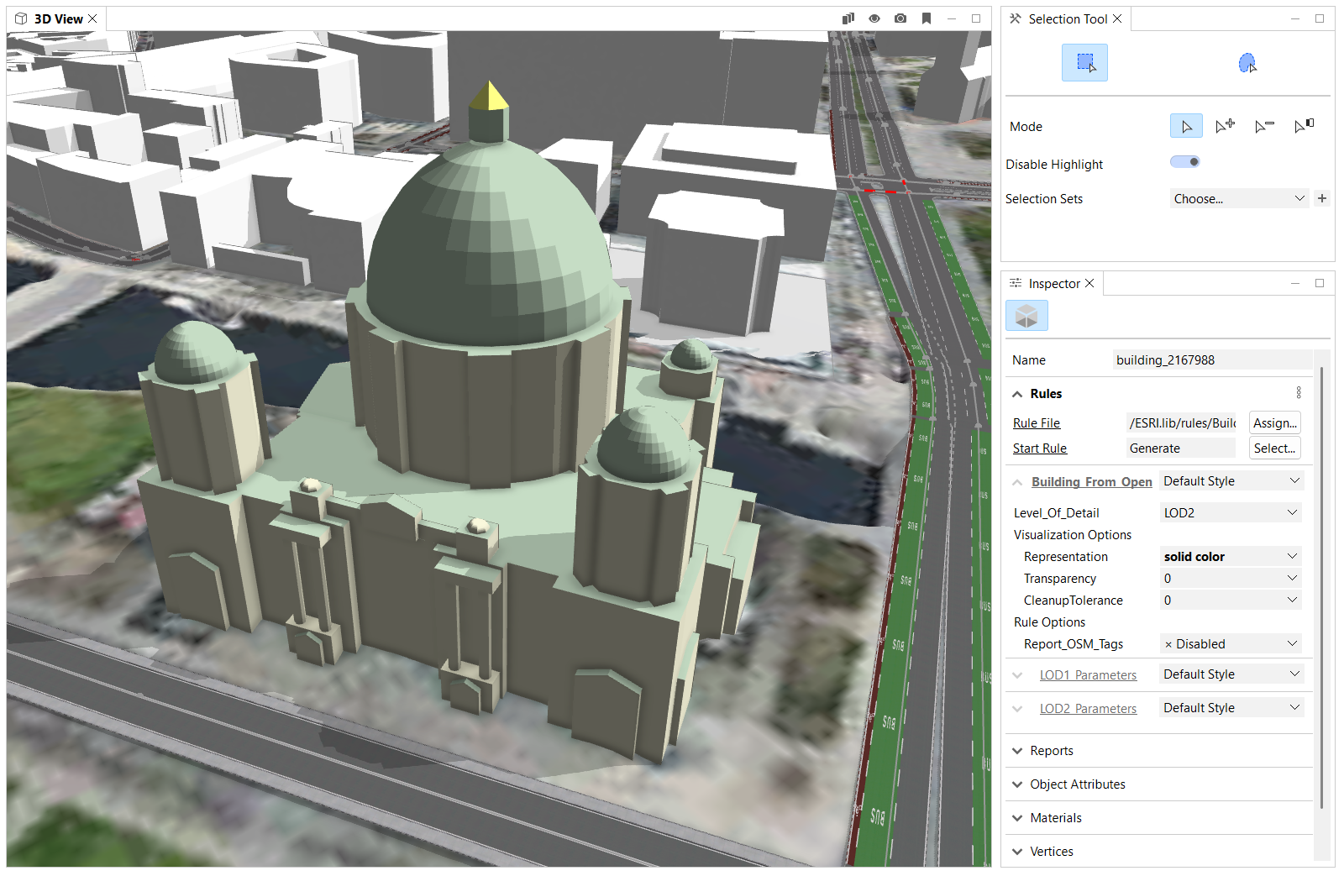Image resolution: width=1344 pixels, height=876 pixels.
Task: Switch to the Inspector tab
Action: (x=1053, y=284)
